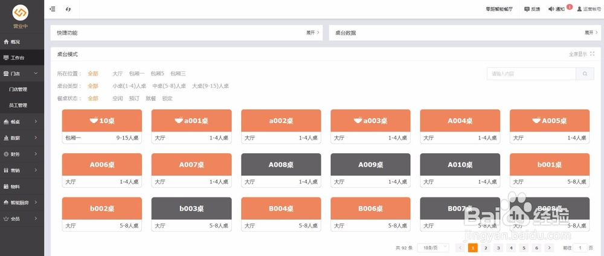Screen dimensions: 604x256
Task: Toggle 全屏显示 fullscreen display icon
Action: point(593,54)
